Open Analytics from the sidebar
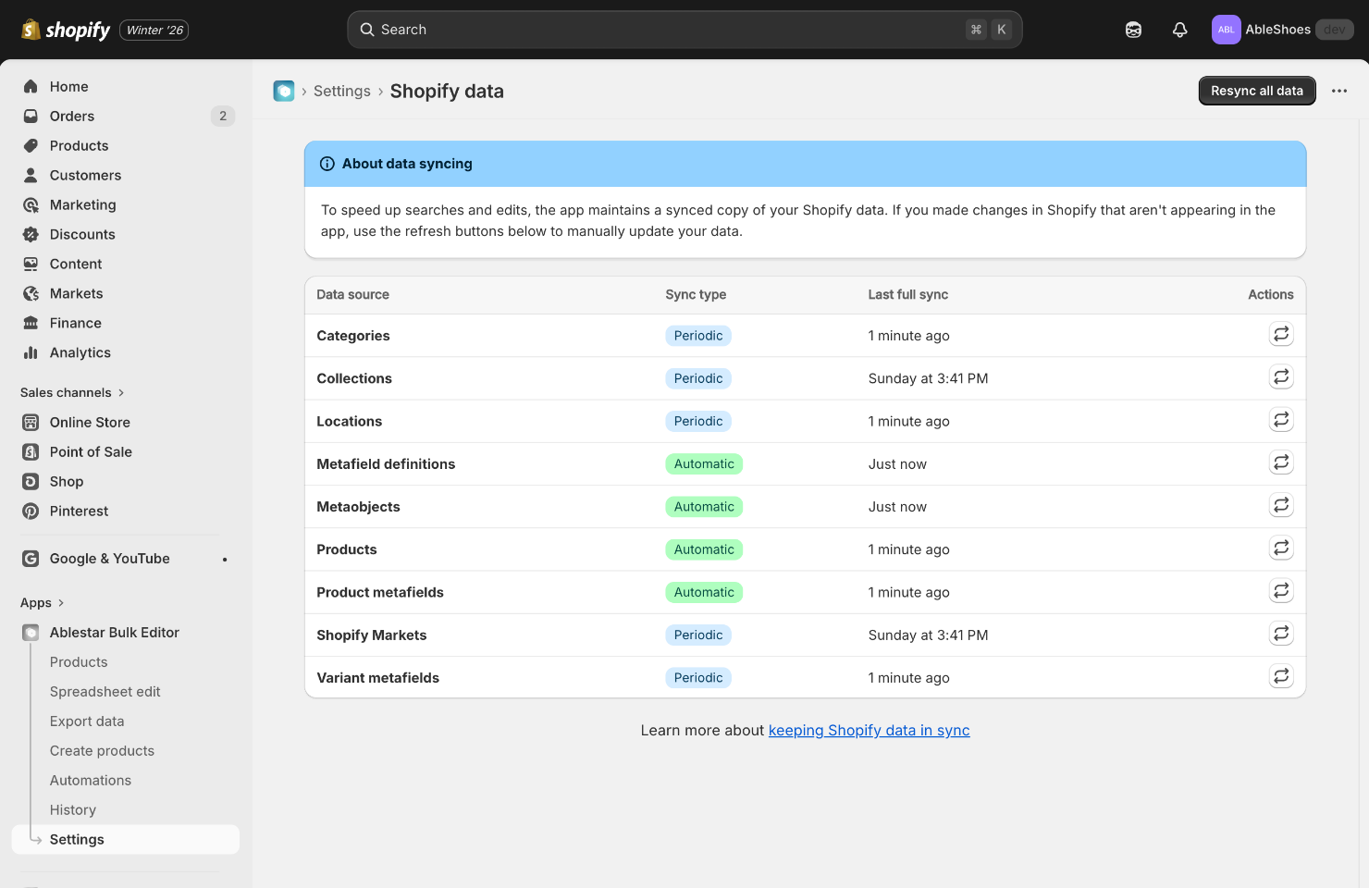 click(x=80, y=352)
